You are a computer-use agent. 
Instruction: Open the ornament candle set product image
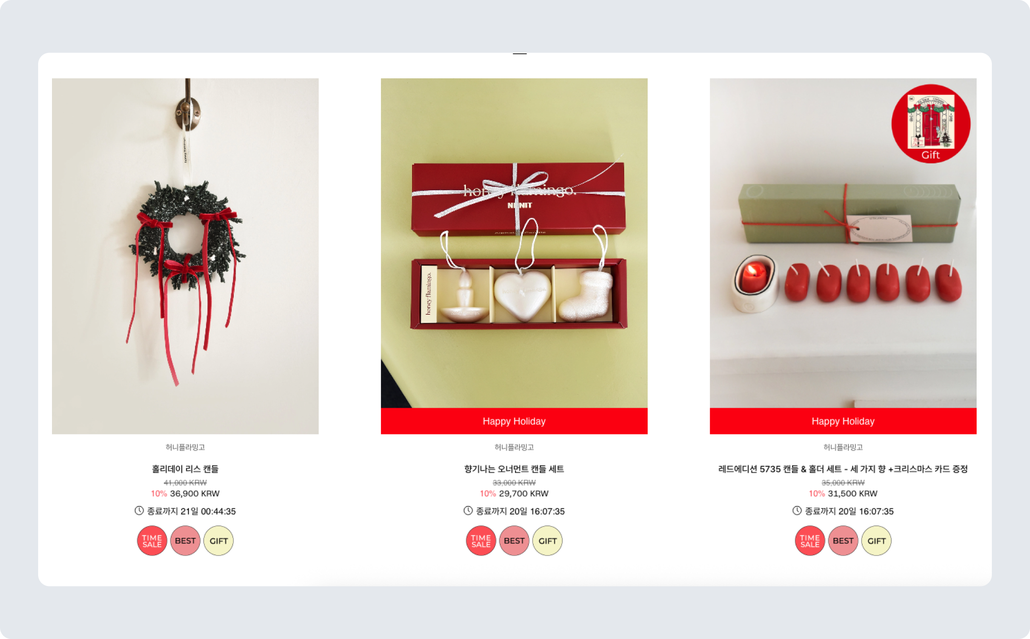[514, 243]
